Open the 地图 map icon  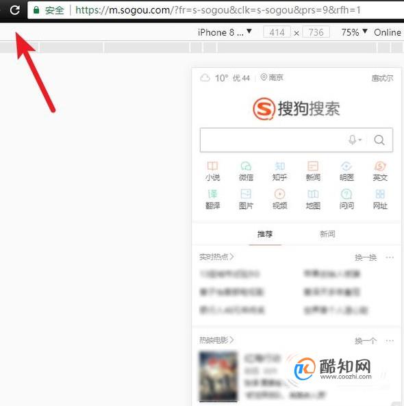point(313,199)
